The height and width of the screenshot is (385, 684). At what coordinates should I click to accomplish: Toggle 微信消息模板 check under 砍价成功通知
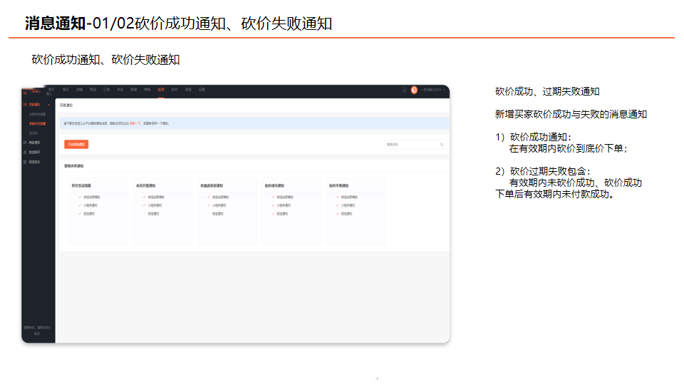(274, 197)
